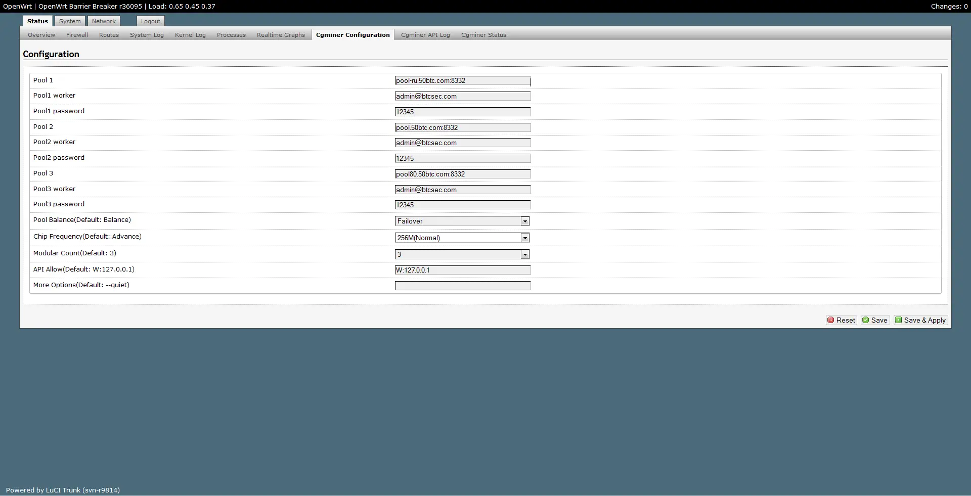Click the Logout tab

point(151,21)
